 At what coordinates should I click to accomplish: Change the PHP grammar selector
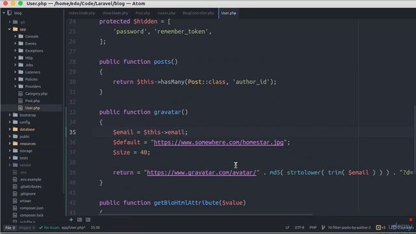click(x=313, y=227)
